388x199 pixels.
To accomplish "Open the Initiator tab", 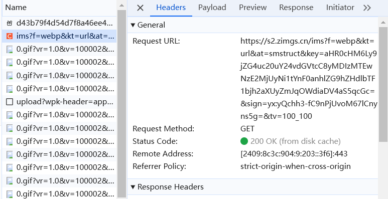I will coord(340,8).
